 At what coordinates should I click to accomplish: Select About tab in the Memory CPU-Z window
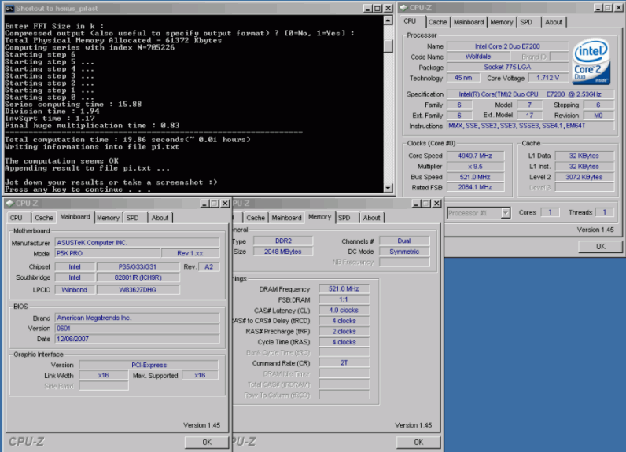coord(371,218)
